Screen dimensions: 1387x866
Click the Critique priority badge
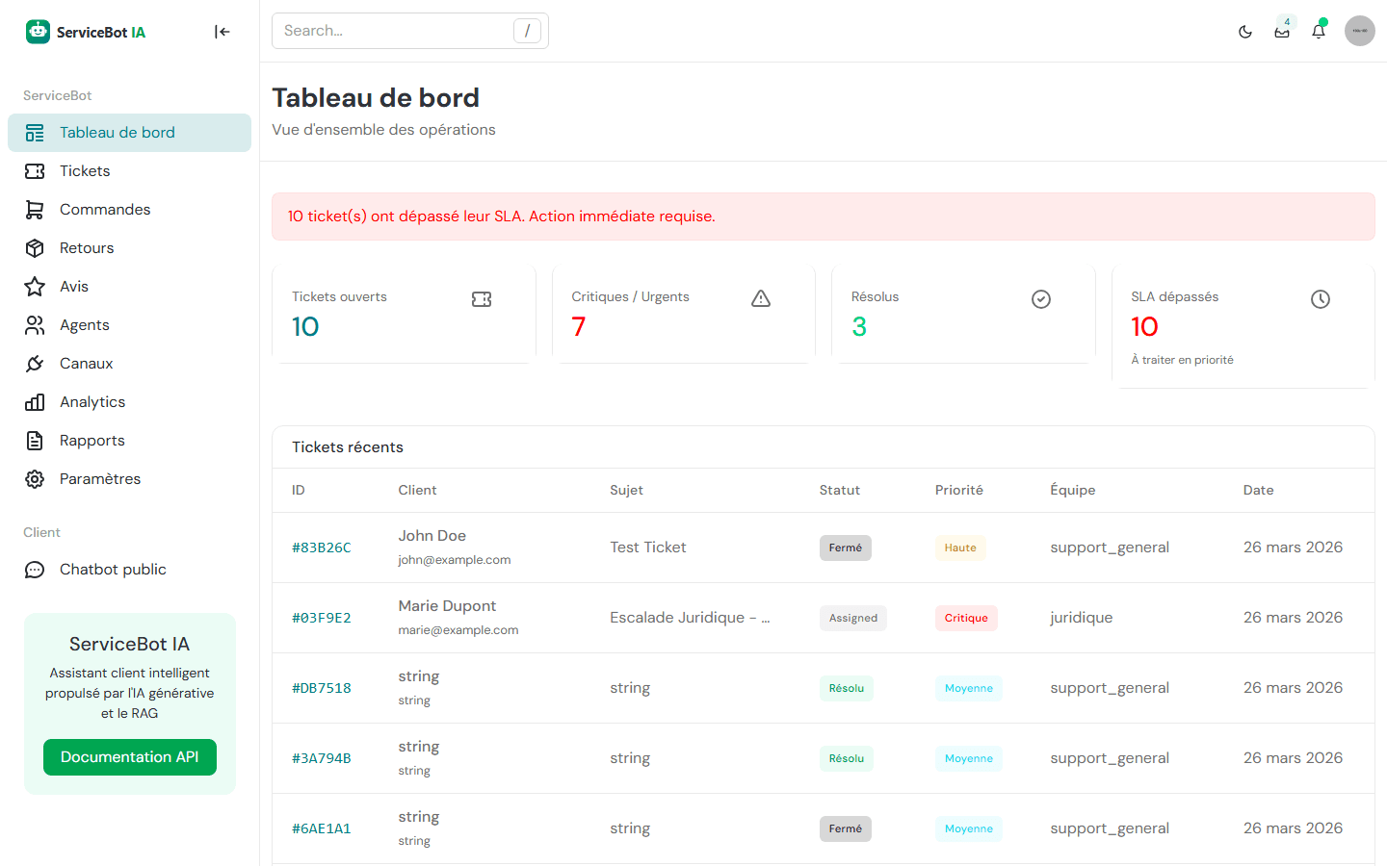pyautogui.click(x=966, y=618)
